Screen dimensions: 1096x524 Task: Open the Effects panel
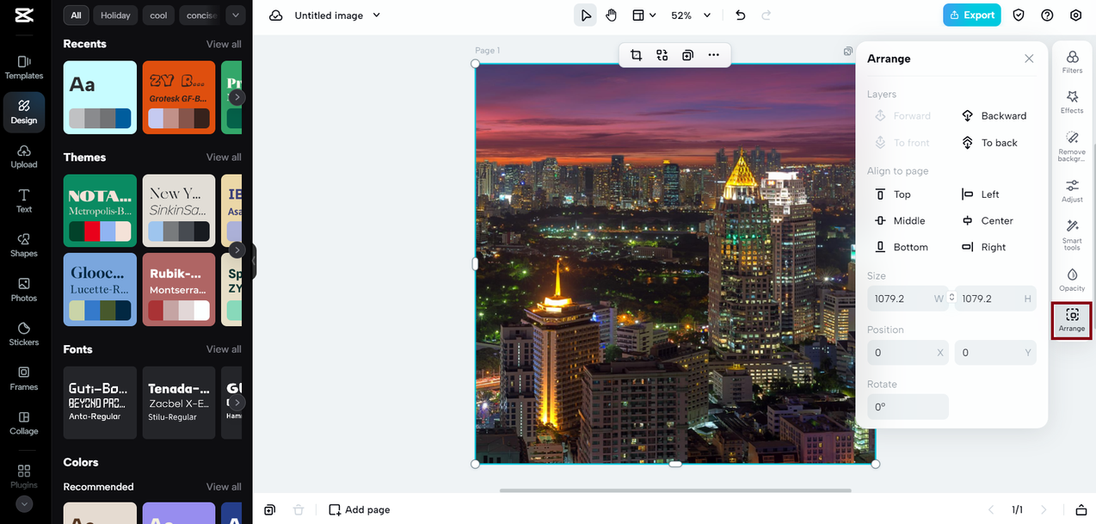pyautogui.click(x=1072, y=102)
